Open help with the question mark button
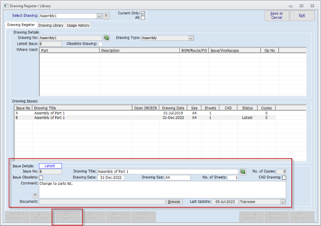The width and height of the screenshot is (321, 226). point(106,16)
